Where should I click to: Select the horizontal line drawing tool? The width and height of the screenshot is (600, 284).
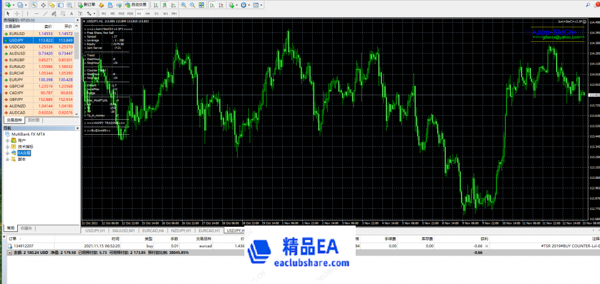click(x=36, y=13)
